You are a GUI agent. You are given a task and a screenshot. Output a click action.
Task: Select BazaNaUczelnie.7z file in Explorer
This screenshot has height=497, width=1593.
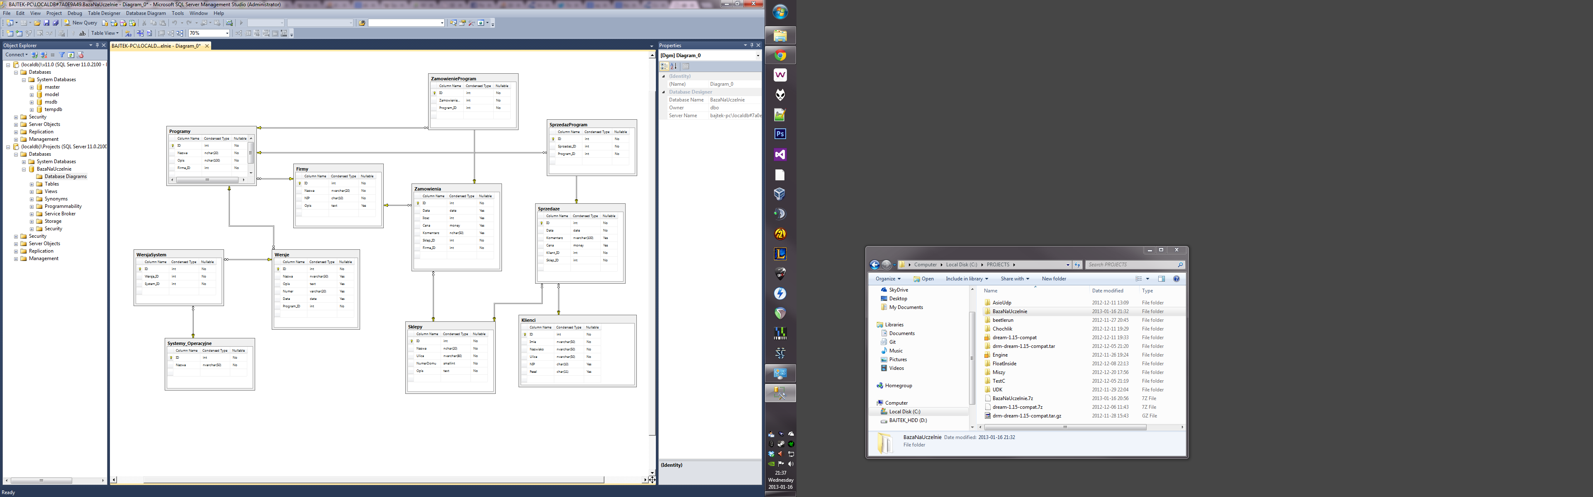[1012, 399]
